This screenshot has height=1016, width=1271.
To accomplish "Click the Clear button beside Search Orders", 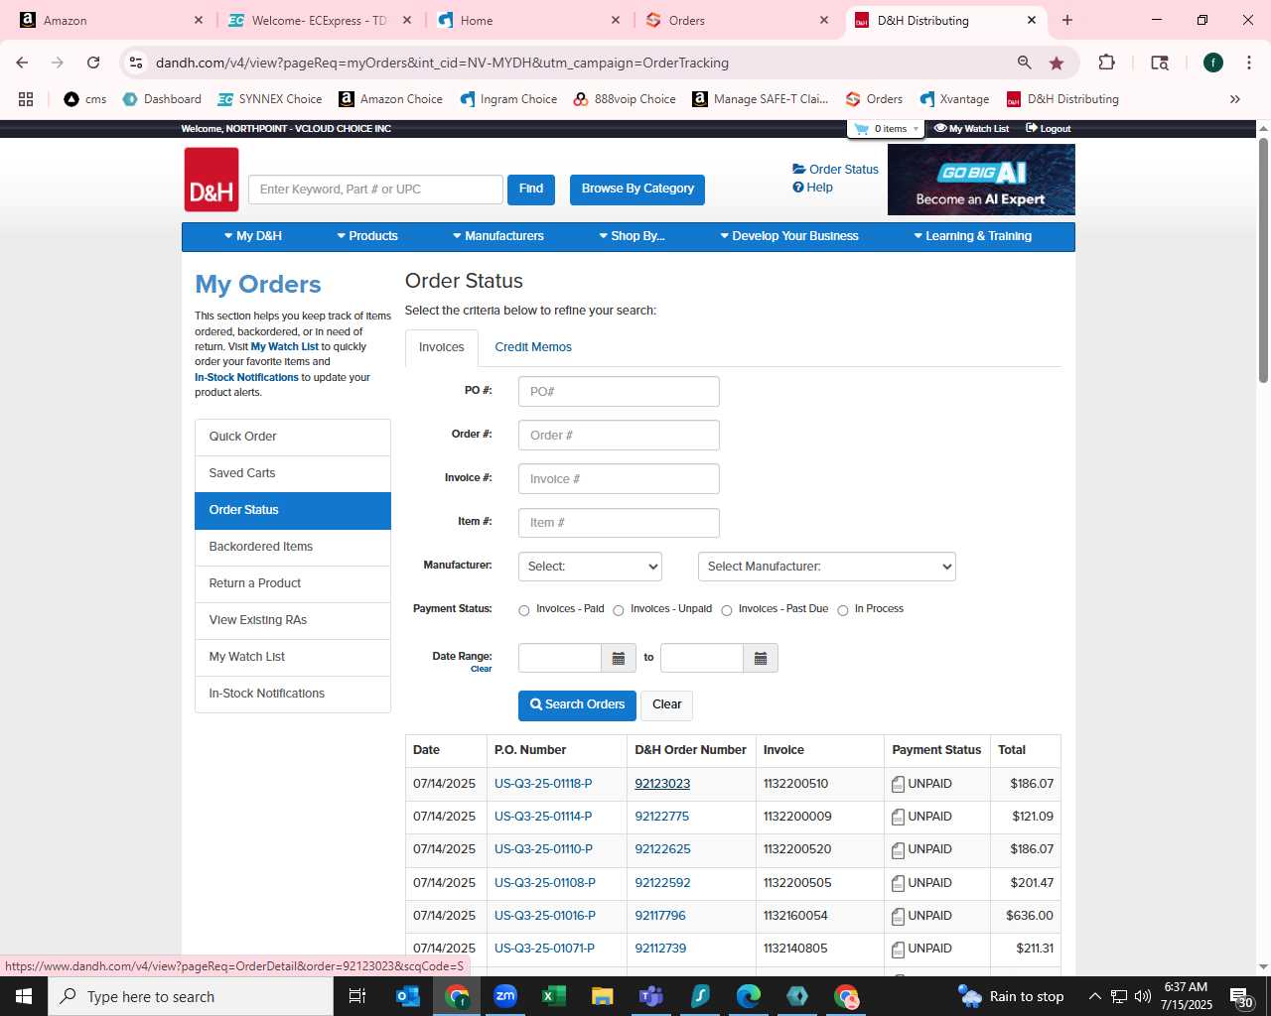I will (x=666, y=704).
